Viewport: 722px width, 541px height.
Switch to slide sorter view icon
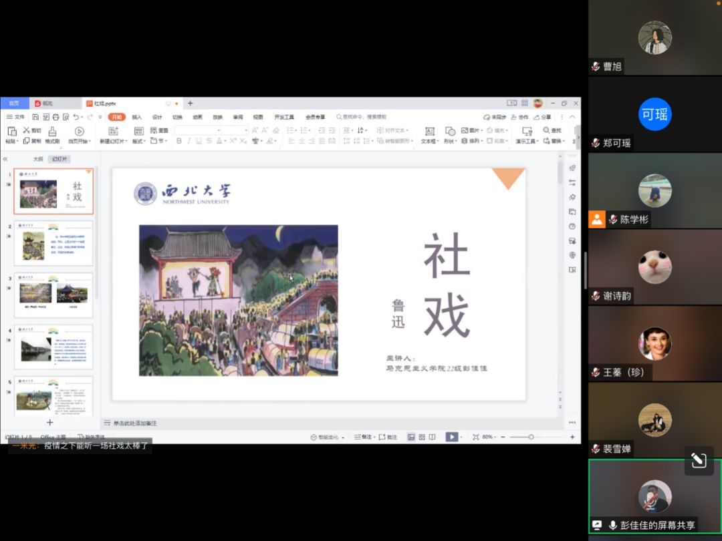coord(421,437)
